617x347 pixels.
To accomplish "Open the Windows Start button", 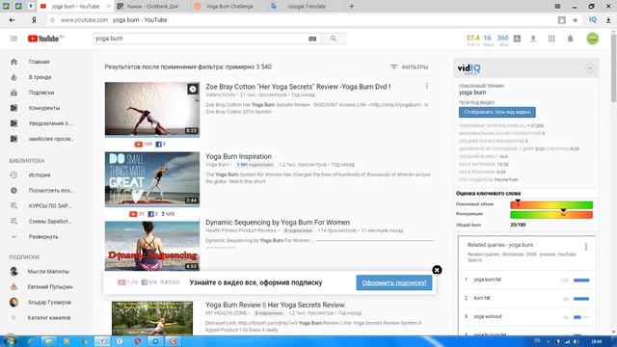I will pos(10,340).
